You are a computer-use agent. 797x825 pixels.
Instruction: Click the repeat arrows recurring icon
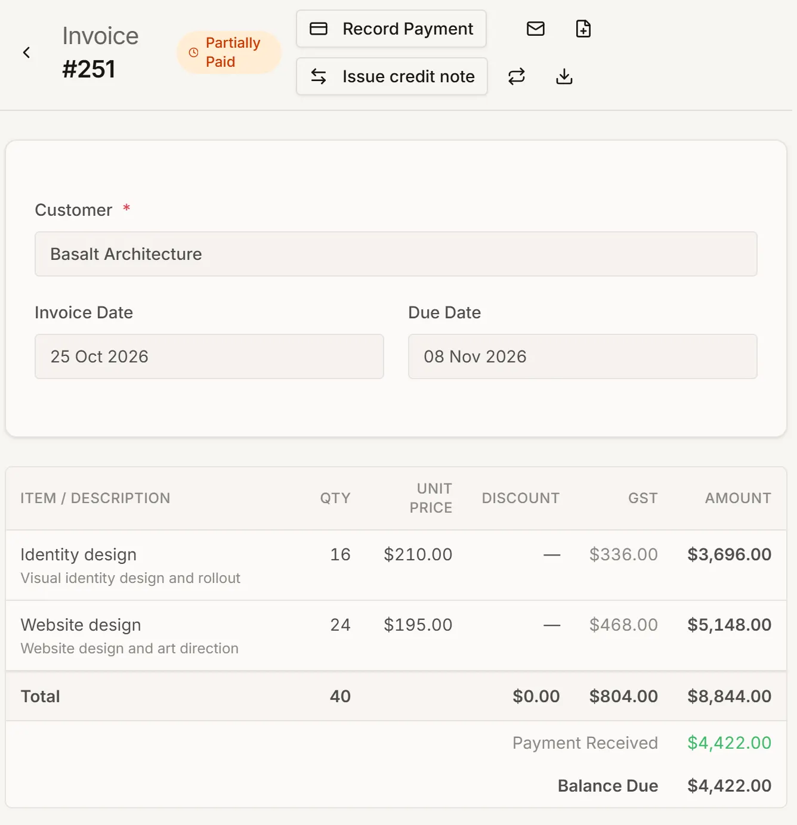click(x=517, y=76)
